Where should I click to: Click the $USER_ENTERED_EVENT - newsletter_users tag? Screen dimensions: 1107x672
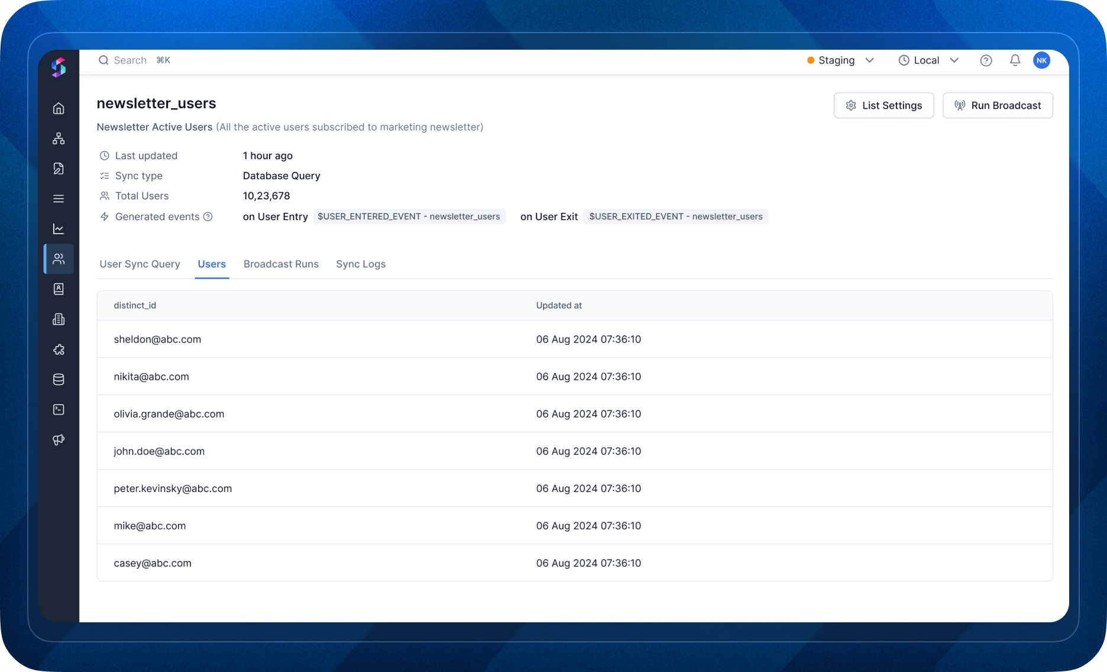[409, 217]
